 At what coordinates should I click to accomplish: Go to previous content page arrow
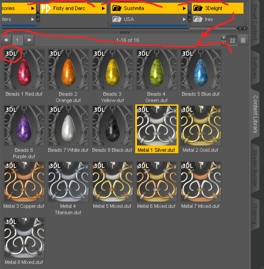[6, 40]
